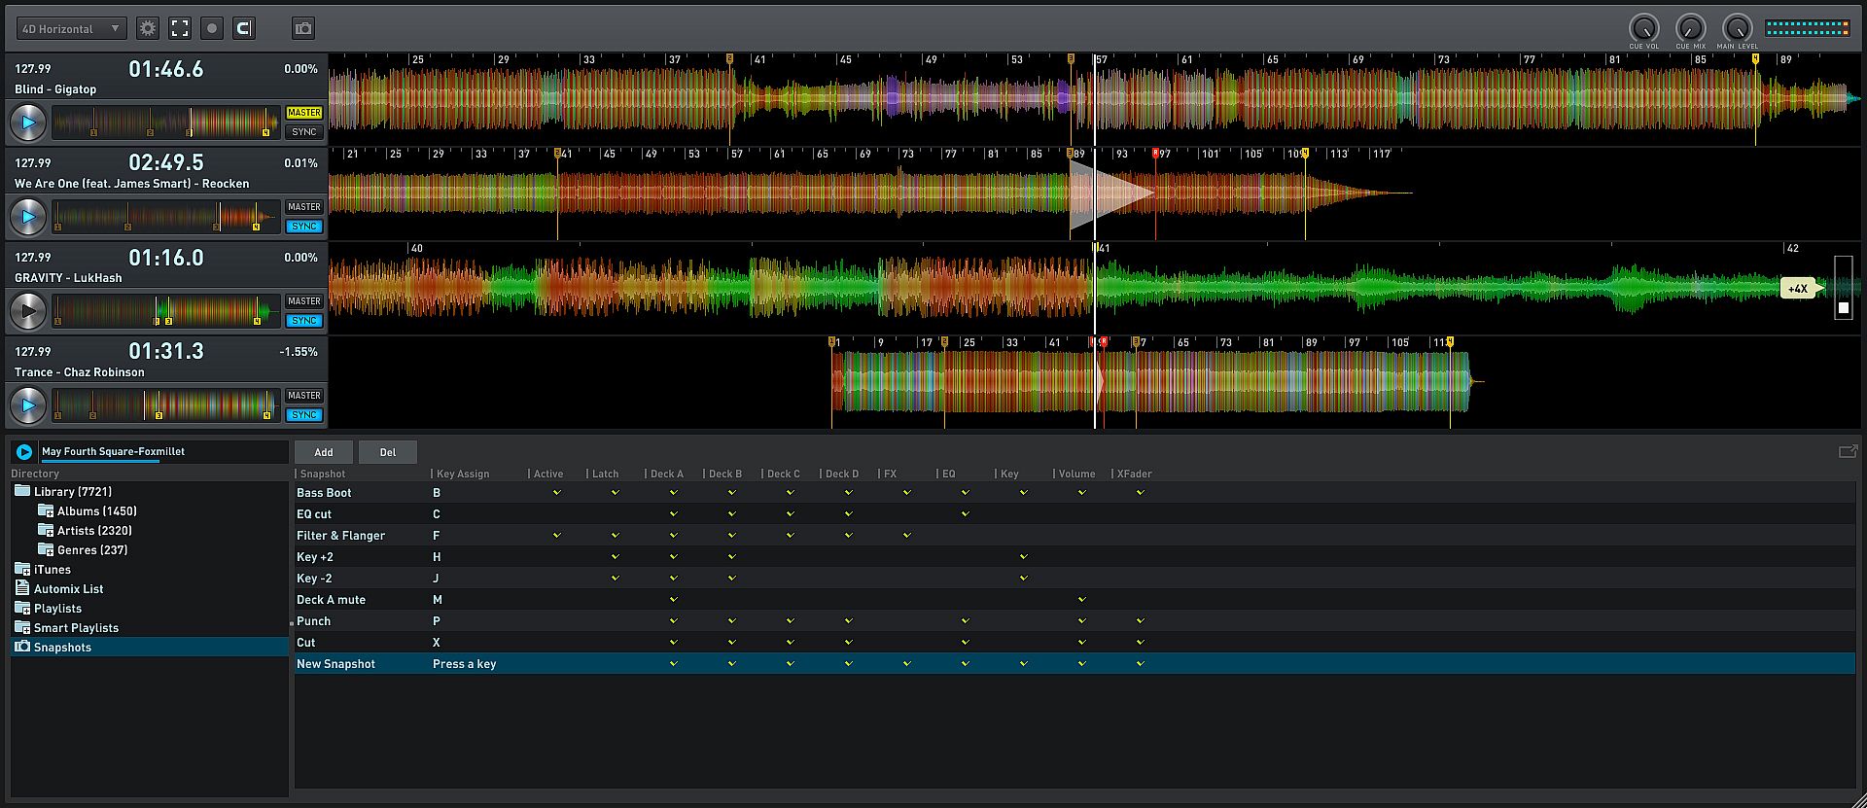Click the Latch column header
This screenshot has width=1867, height=808.
click(605, 474)
